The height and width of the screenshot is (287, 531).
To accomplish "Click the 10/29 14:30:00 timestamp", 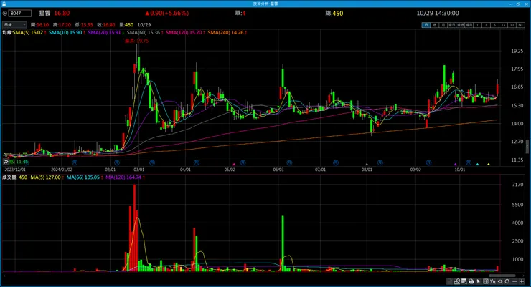I will click(x=438, y=13).
